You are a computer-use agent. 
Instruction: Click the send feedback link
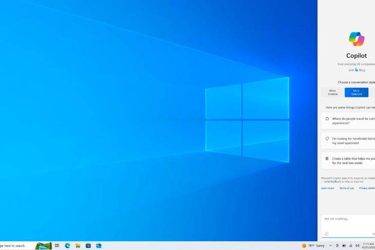[332, 182]
